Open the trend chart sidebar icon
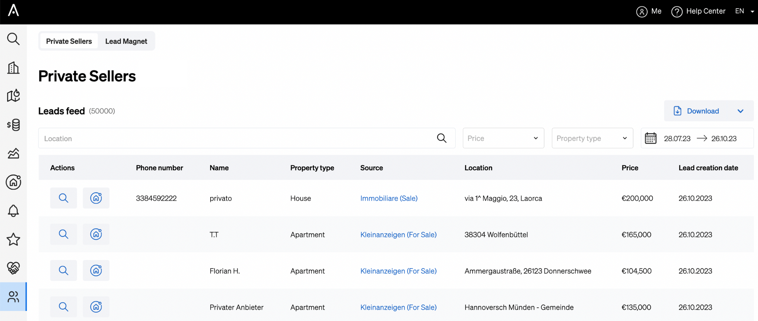758x321 pixels. click(x=13, y=153)
